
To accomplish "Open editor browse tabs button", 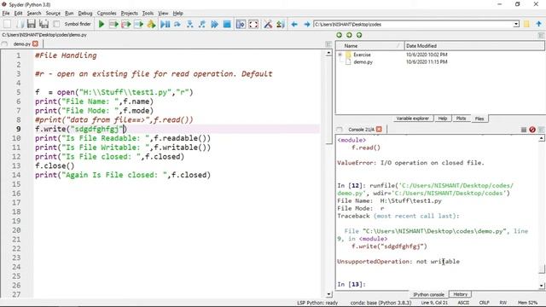I will (x=4, y=43).
